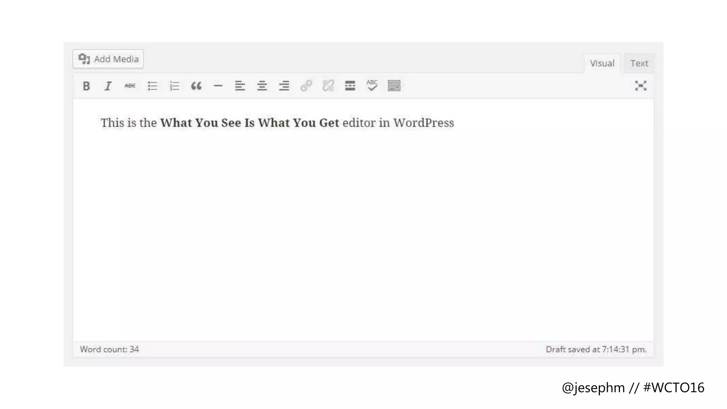Screen dimensions: 727x409
Task: Insert a numbered list
Action: (x=174, y=86)
